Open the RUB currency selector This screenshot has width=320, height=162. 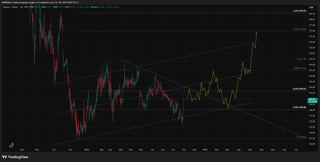311,7
